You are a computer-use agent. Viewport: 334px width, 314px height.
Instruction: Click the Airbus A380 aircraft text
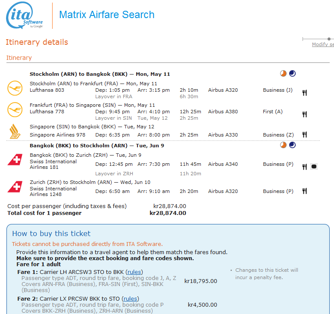pos(223,112)
